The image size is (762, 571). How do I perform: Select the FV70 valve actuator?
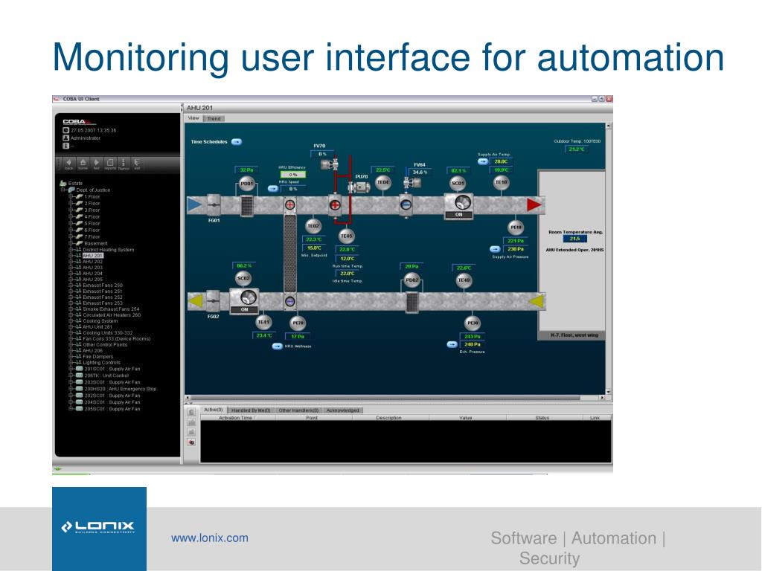point(330,164)
